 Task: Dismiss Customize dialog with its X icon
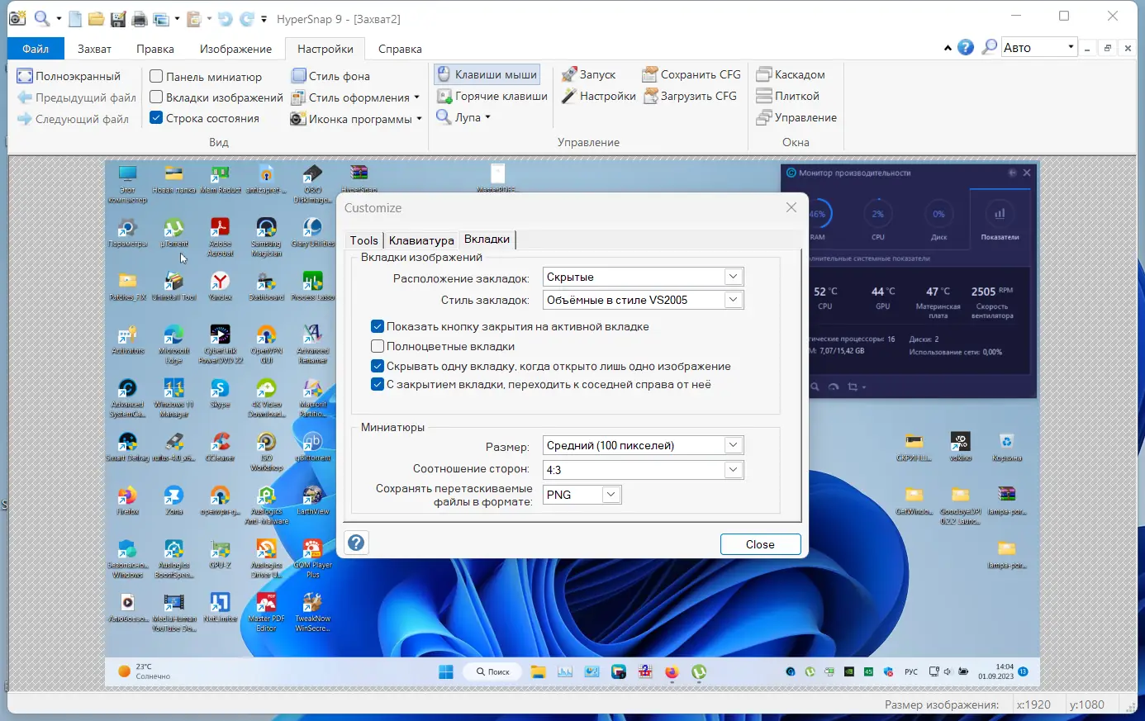791,207
